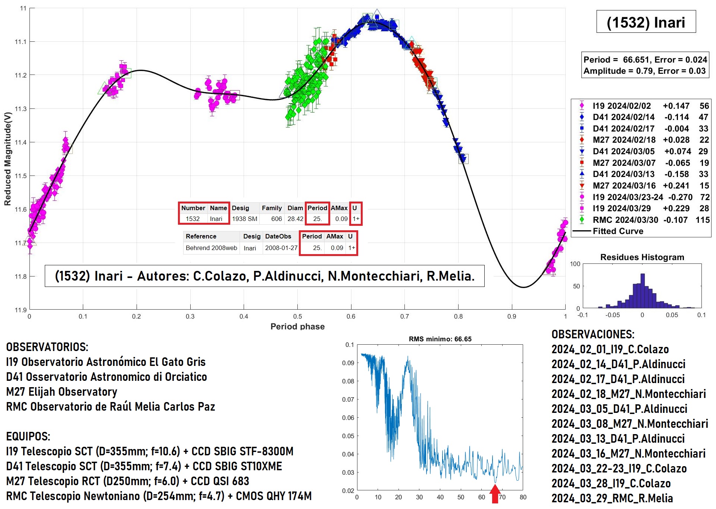Image resolution: width=716 pixels, height=509 pixels.
Task: Select the Period = 66.651 text line
Action: pos(645,60)
